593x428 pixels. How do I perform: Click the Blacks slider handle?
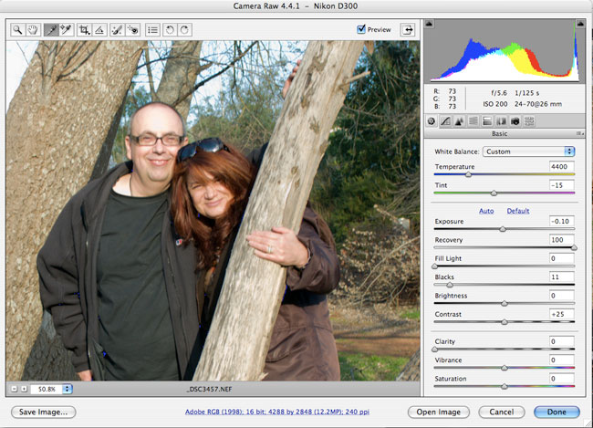click(450, 285)
